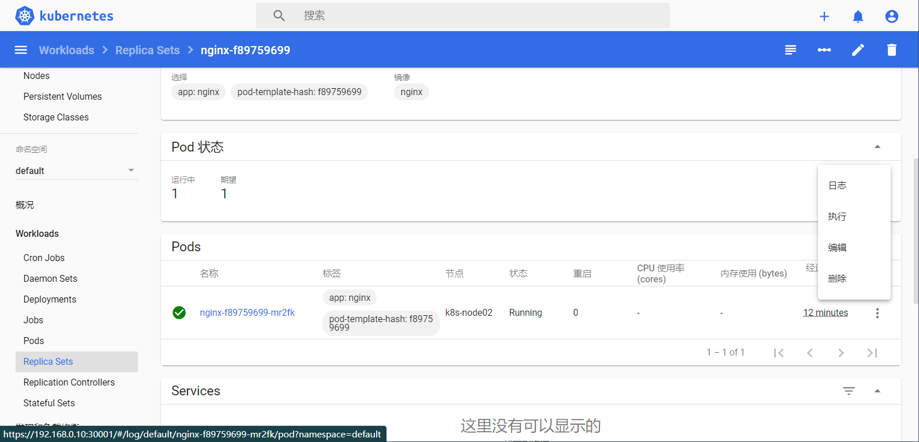Click the 内存使用 (bytes) column header
The height and width of the screenshot is (442, 919).
pyautogui.click(x=753, y=273)
